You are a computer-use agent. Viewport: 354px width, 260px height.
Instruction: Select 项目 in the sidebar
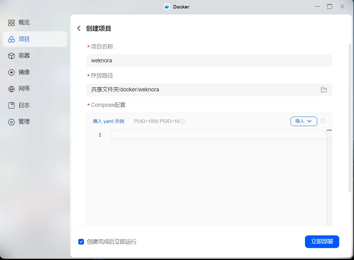click(35, 39)
